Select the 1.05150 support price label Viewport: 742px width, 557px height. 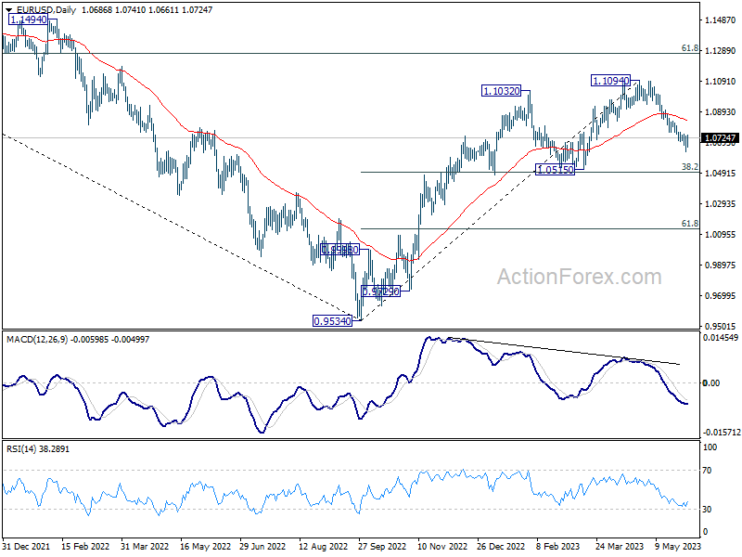tap(556, 170)
